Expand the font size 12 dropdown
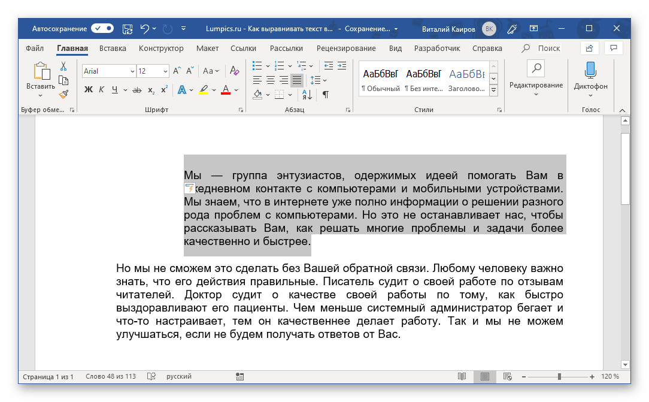649x402 pixels. [x=165, y=71]
